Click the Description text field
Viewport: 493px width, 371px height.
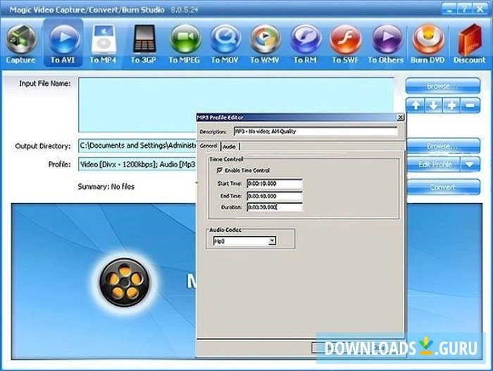[316, 131]
